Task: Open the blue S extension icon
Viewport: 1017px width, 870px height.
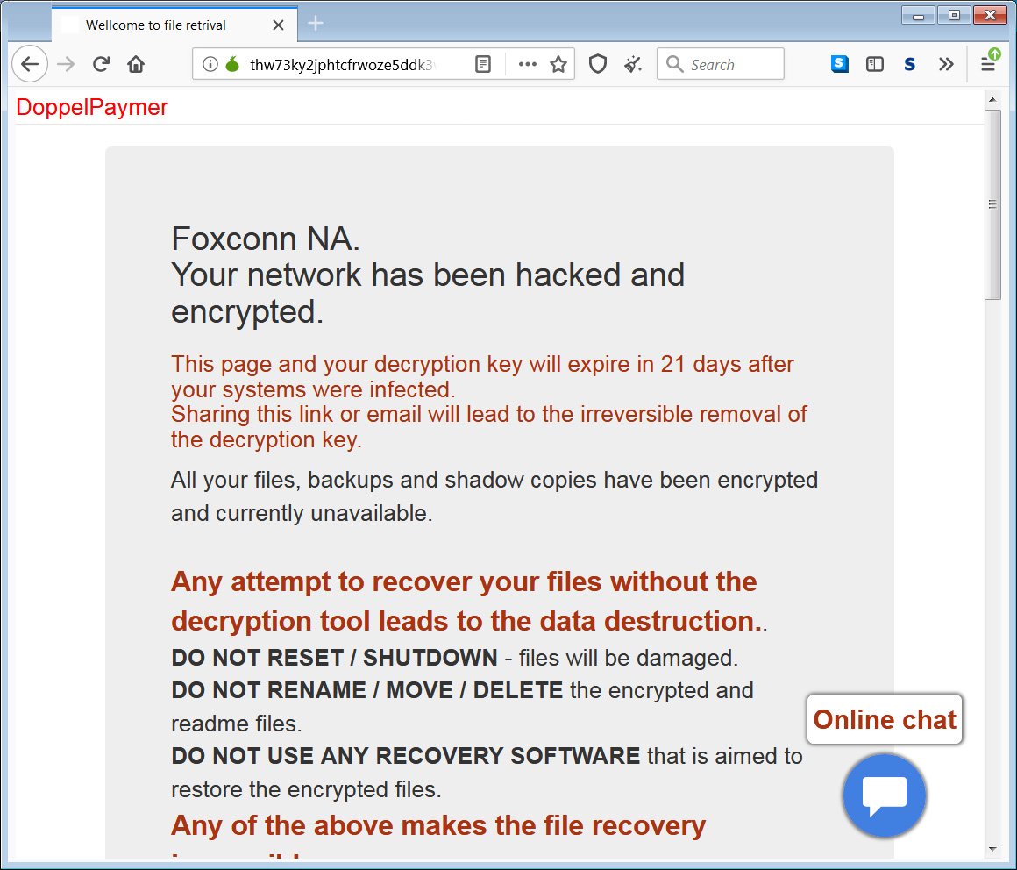Action: (x=840, y=63)
